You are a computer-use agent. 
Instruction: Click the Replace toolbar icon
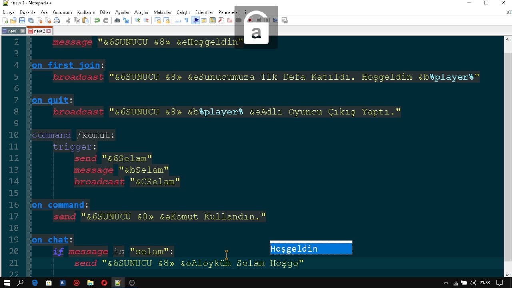(126, 20)
